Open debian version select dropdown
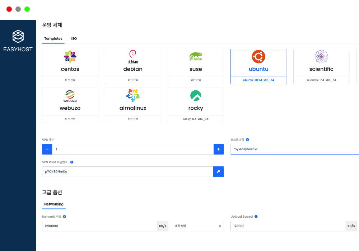359x251 pixels. coord(133,80)
